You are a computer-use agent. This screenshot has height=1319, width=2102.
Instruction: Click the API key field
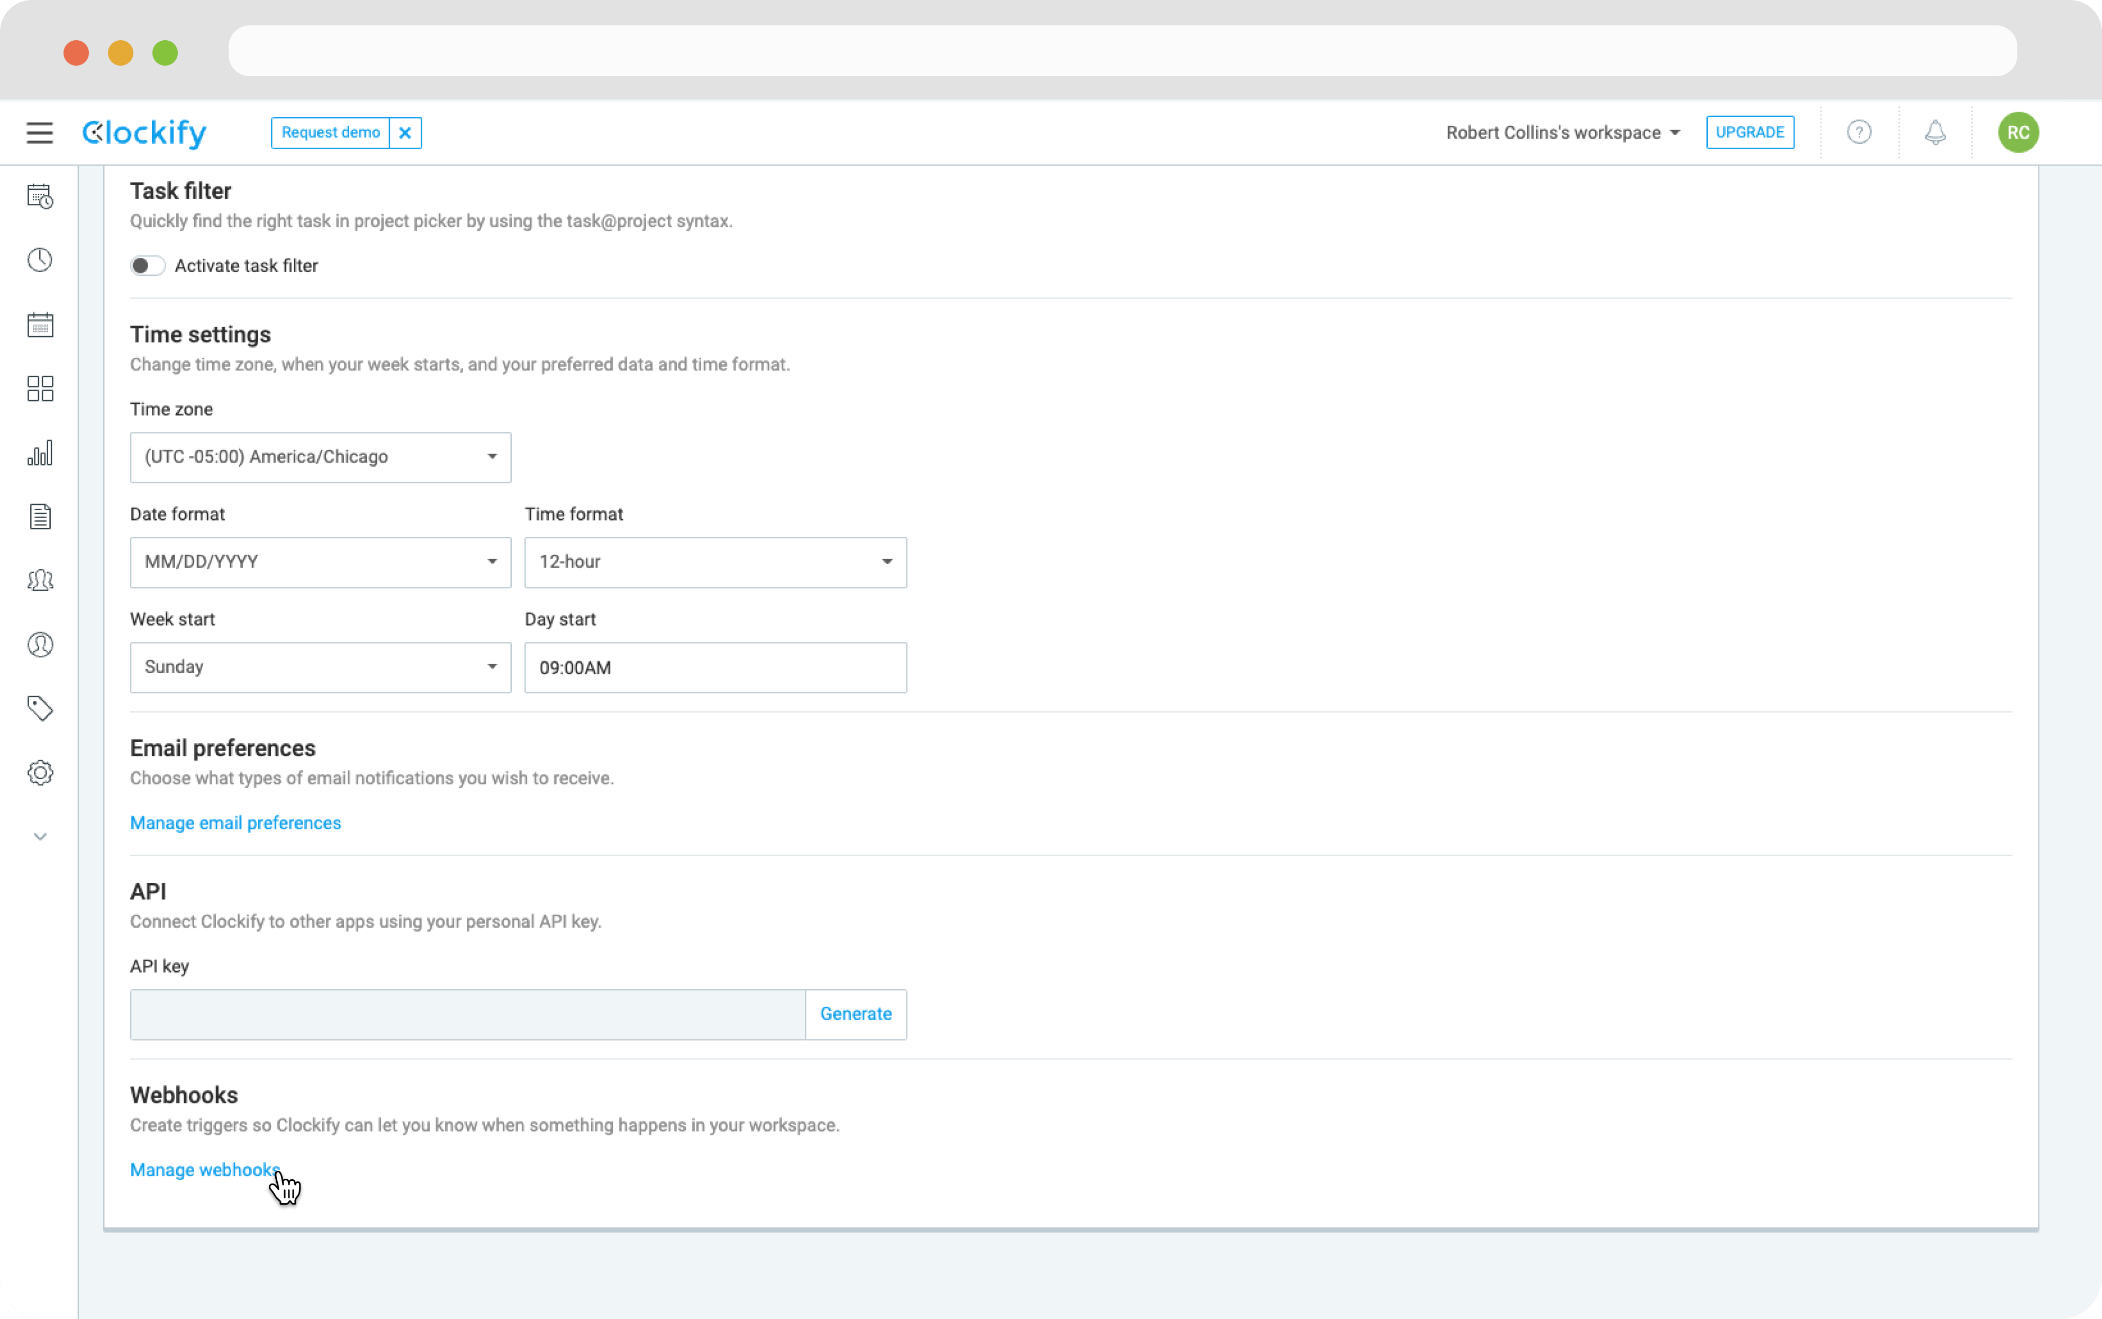467,1015
